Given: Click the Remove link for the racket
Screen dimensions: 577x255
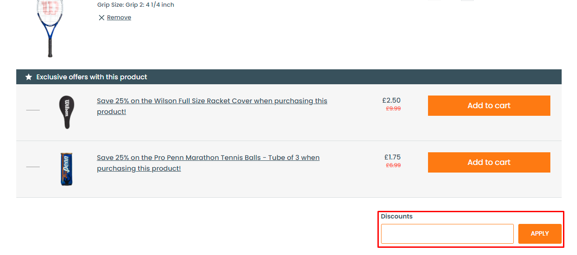Looking at the screenshot, I should pos(119,18).
